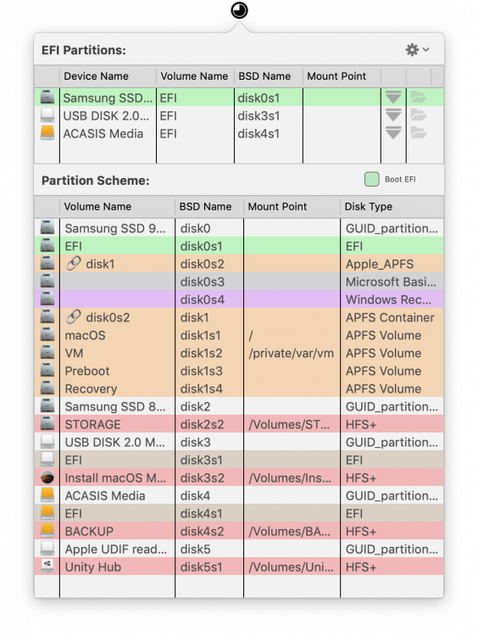The height and width of the screenshot is (636, 478).
Task: Open the gear settings dropdown menu
Action: tap(418, 49)
